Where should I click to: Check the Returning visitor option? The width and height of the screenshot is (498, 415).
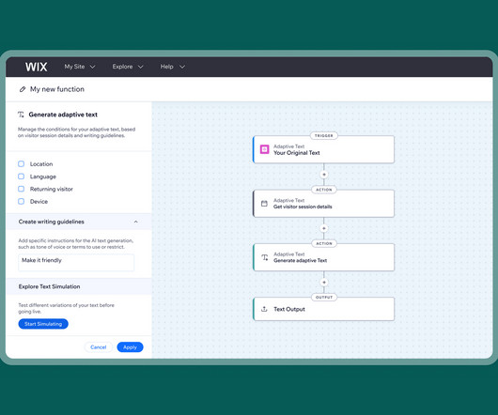point(22,189)
